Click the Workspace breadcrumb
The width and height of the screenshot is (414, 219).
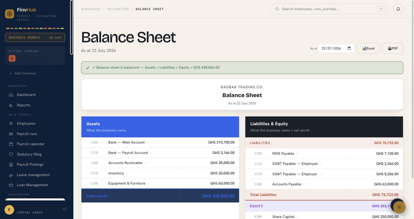[91, 9]
